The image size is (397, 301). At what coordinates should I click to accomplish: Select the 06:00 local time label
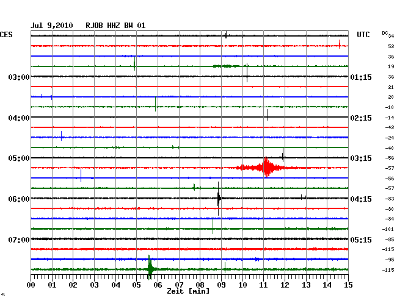[x=19, y=199]
